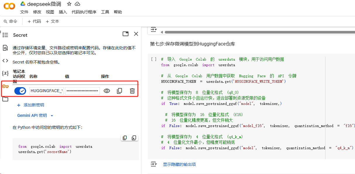Copy the Python secret access snippet
The image size is (355, 174).
[x=125, y=138]
